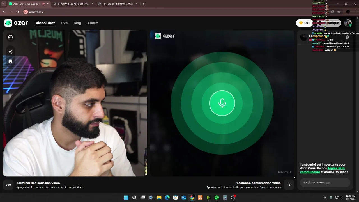The height and width of the screenshot is (202, 359).
Task: Launch Microsoft Edge from the taskbar
Action: point(167,198)
